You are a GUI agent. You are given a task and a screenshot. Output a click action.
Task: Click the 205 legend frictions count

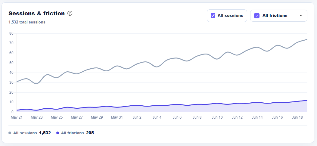coord(90,133)
